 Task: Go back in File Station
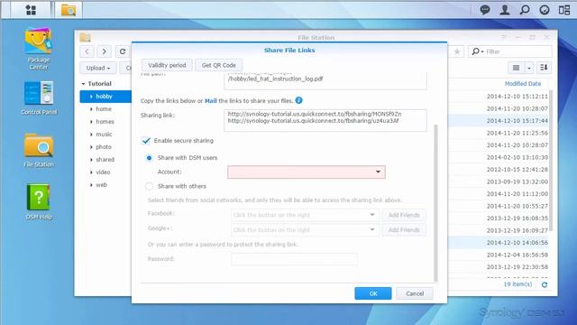point(87,51)
